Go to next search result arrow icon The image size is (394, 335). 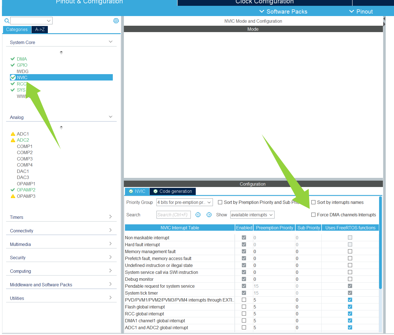209,215
